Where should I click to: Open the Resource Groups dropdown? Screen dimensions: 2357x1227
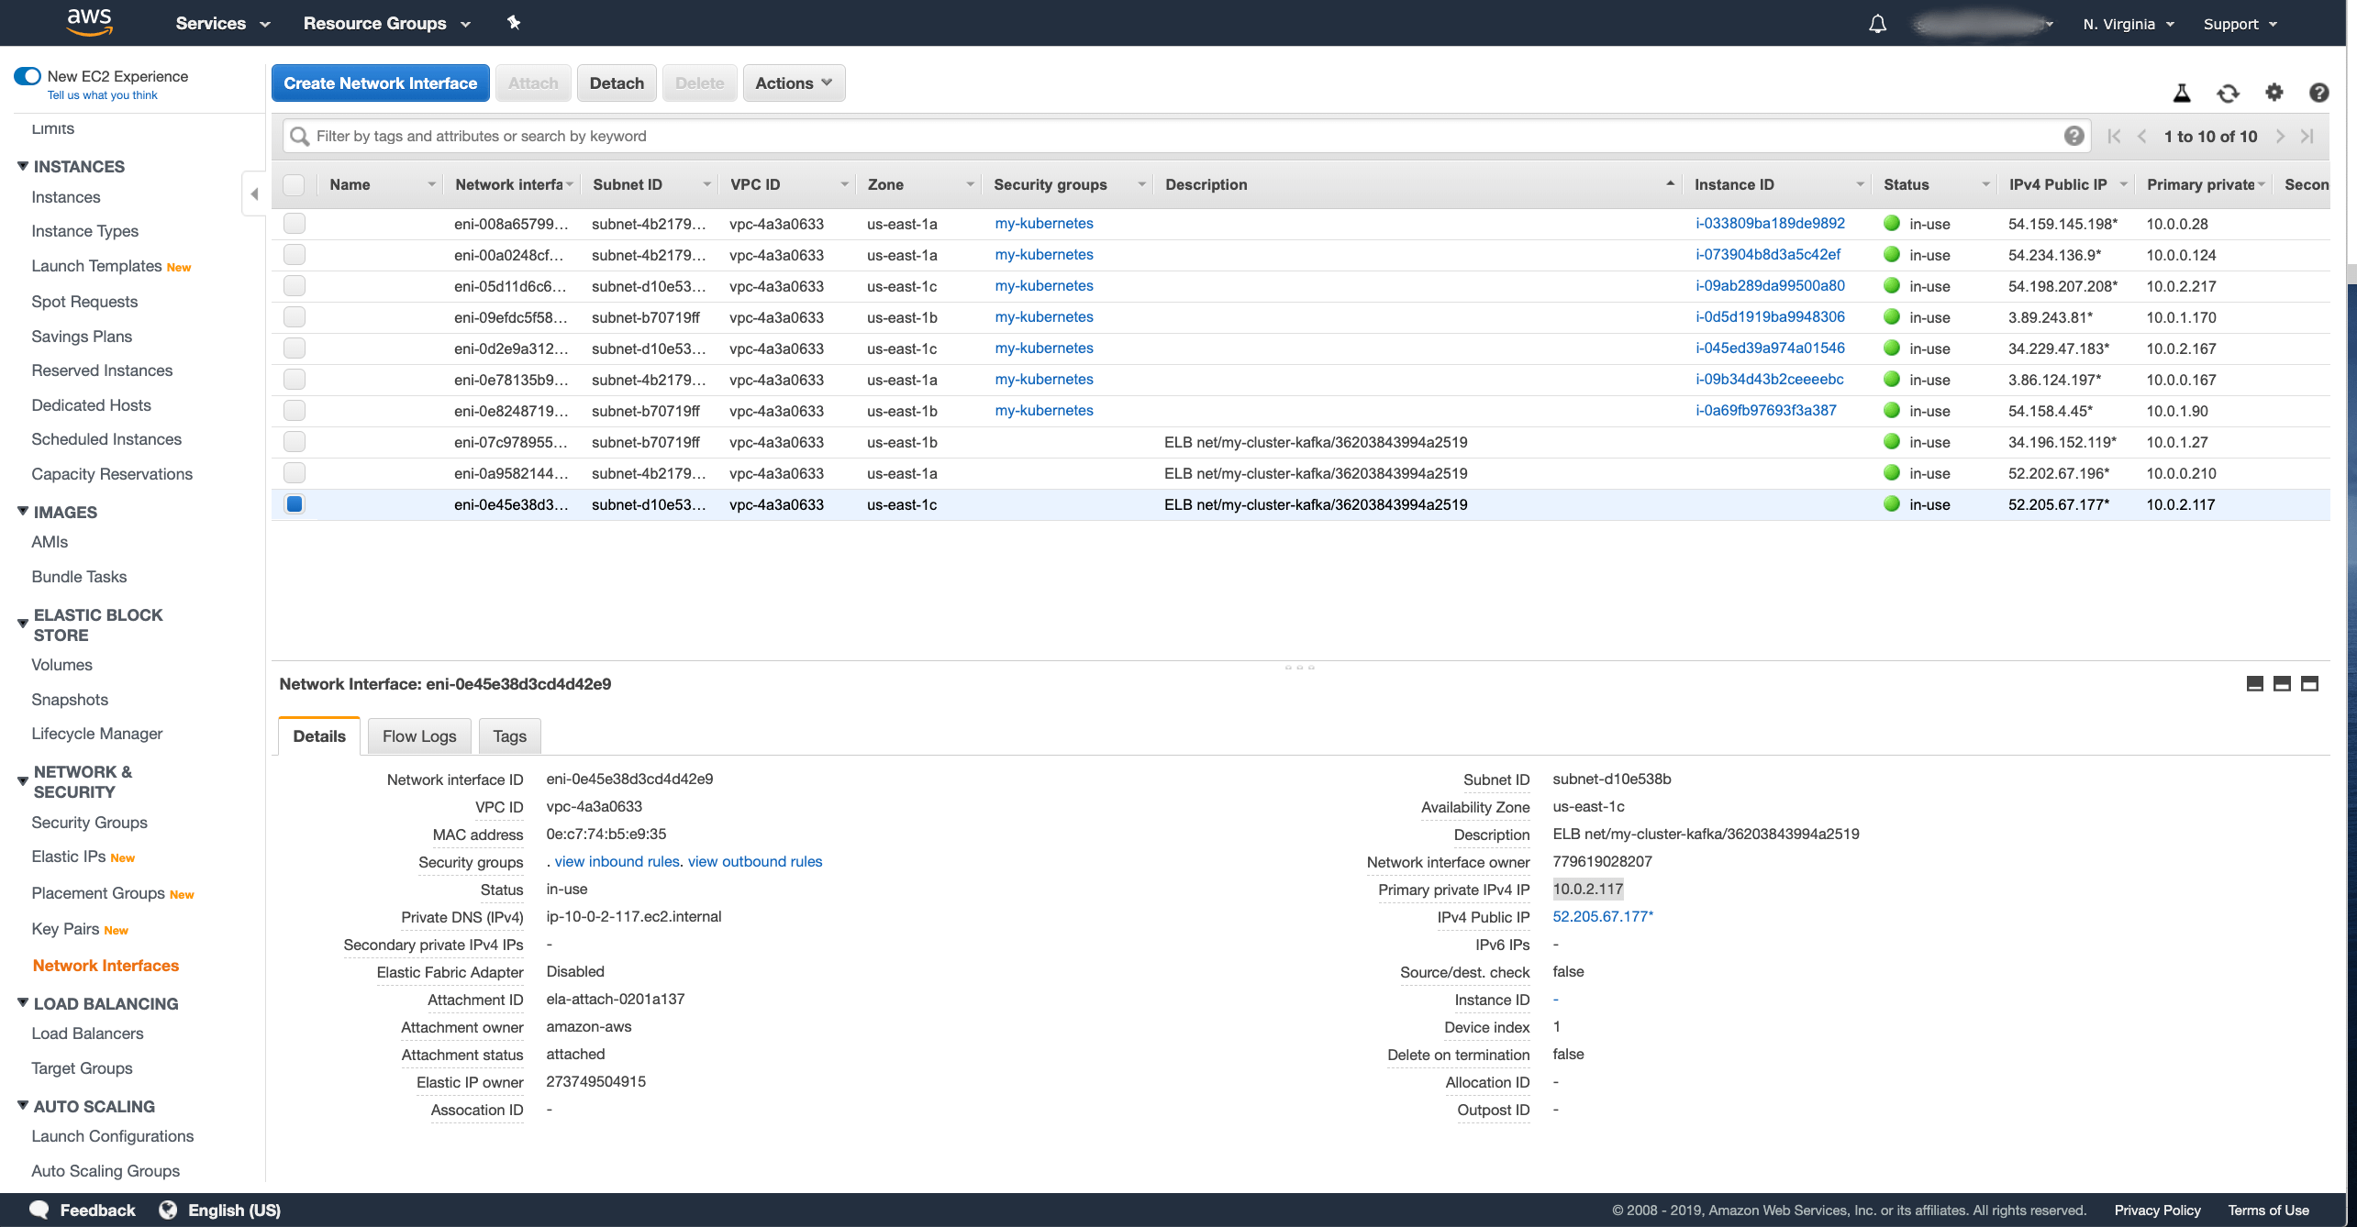tap(386, 23)
